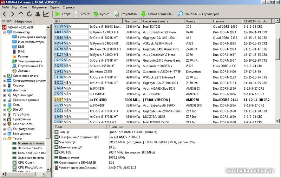Open the Избранное menu in menu bar
Image resolution: width=281 pixels, height=178 pixels.
pos(39,7)
